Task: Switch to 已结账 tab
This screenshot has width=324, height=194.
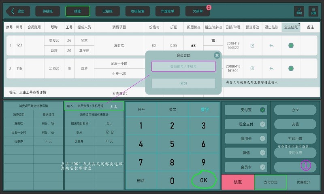Action: pyautogui.click(x=107, y=11)
